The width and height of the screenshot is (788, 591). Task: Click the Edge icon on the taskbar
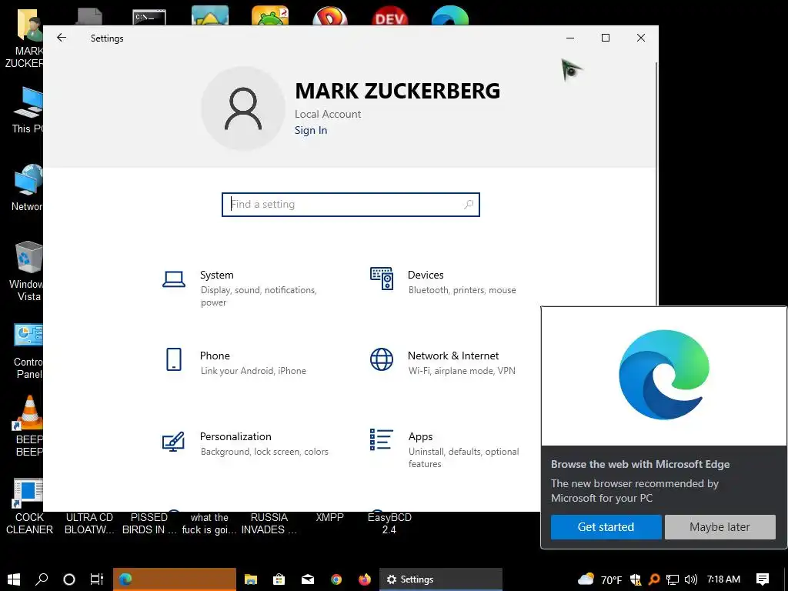(x=125, y=579)
